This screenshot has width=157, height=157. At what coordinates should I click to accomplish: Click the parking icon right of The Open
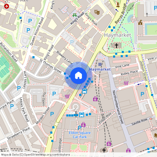point(54,94)
